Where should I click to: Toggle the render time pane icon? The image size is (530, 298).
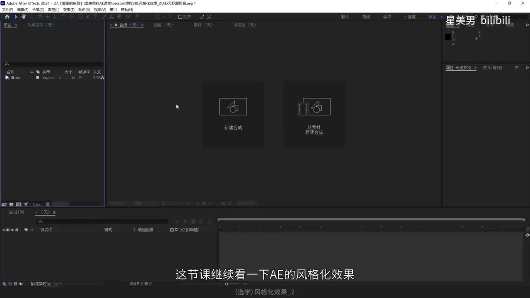[x=21, y=284]
